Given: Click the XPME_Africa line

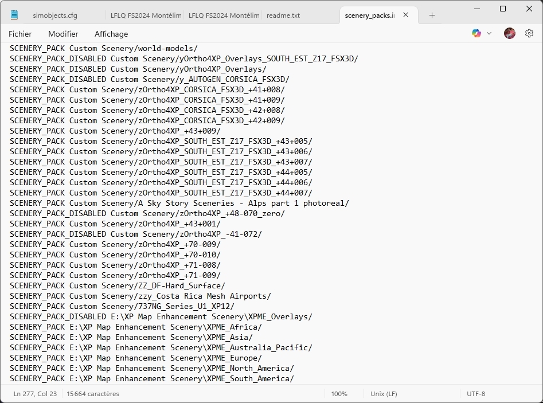Looking at the screenshot, I should (x=136, y=327).
